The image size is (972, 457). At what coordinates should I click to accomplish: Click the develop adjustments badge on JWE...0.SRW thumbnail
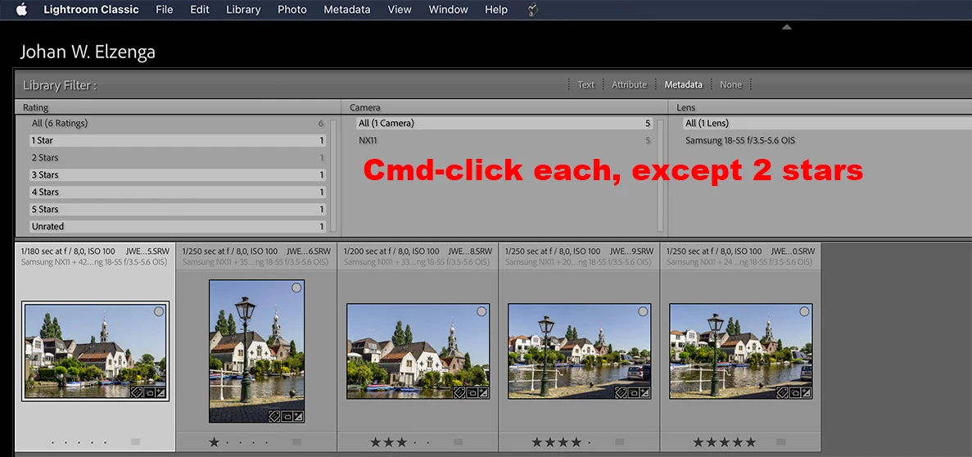point(806,392)
